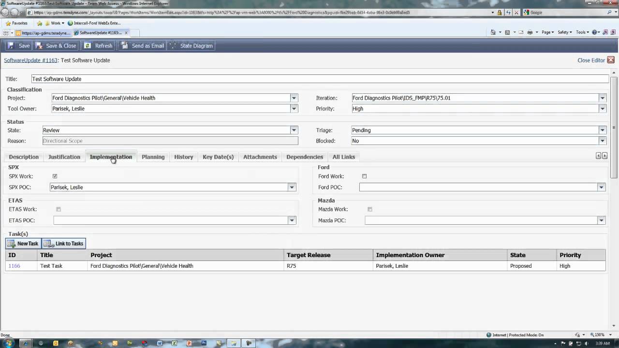Click the browser Print icon
619x348 pixels.
click(530, 32)
